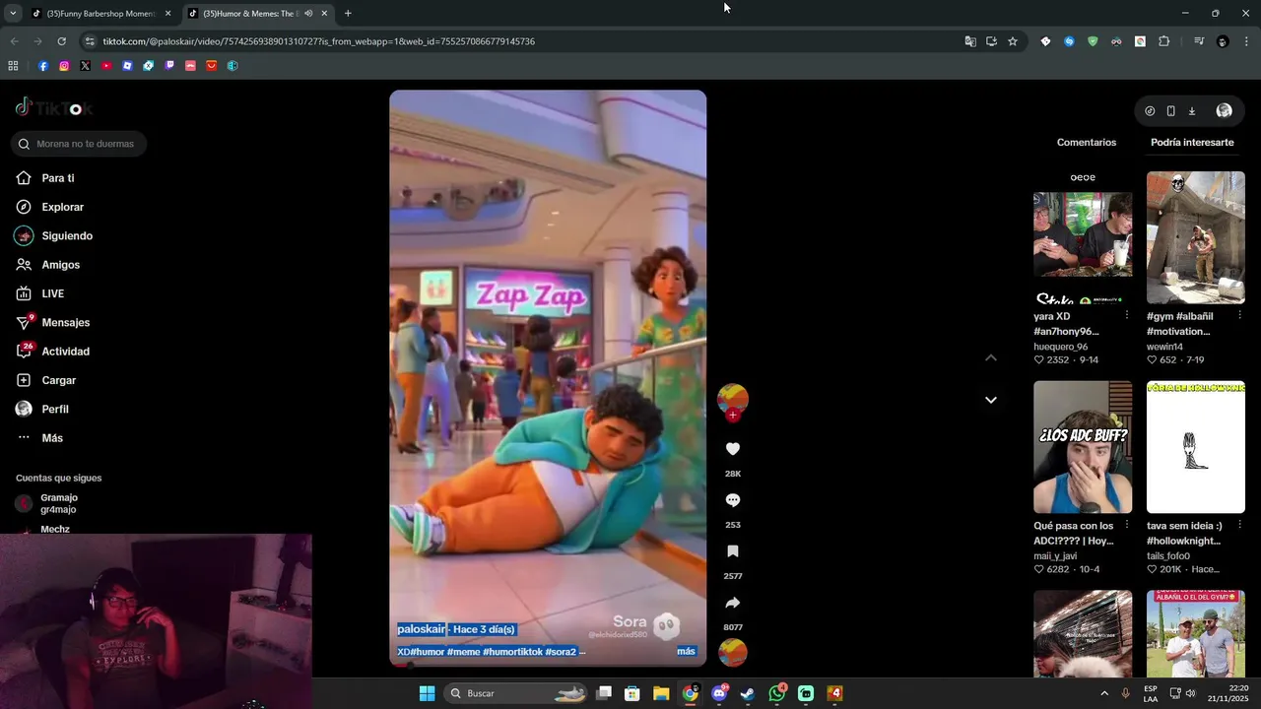Image resolution: width=1261 pixels, height=709 pixels.
Task: Open WhatsApp from the taskbar
Action: (776, 693)
